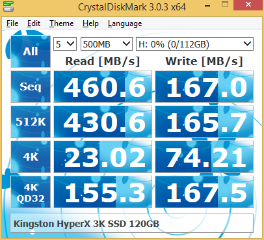
Task: Expand the test count dropdown showing 5
Action: (65, 44)
